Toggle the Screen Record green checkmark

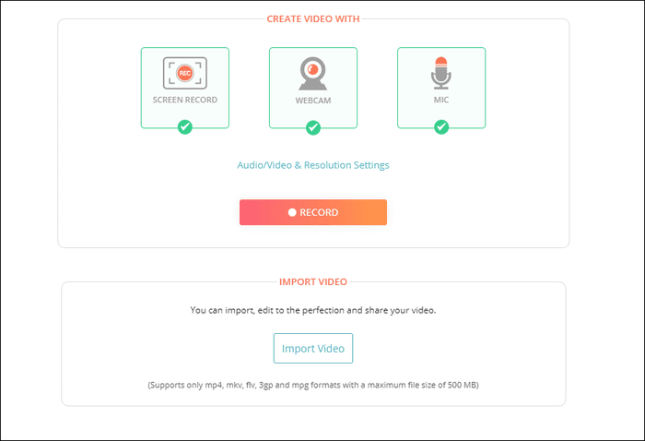point(185,126)
